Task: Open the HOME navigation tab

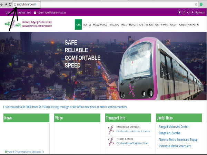Action: click(78, 25)
